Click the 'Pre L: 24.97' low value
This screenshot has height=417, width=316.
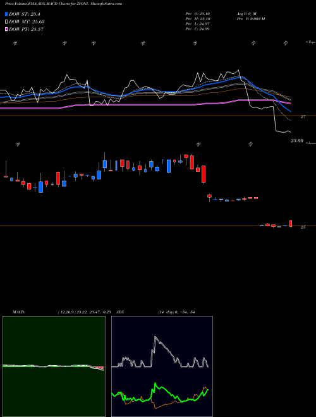click(x=198, y=24)
